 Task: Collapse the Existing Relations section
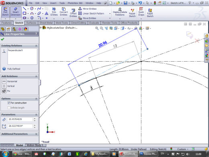pos(36,46)
